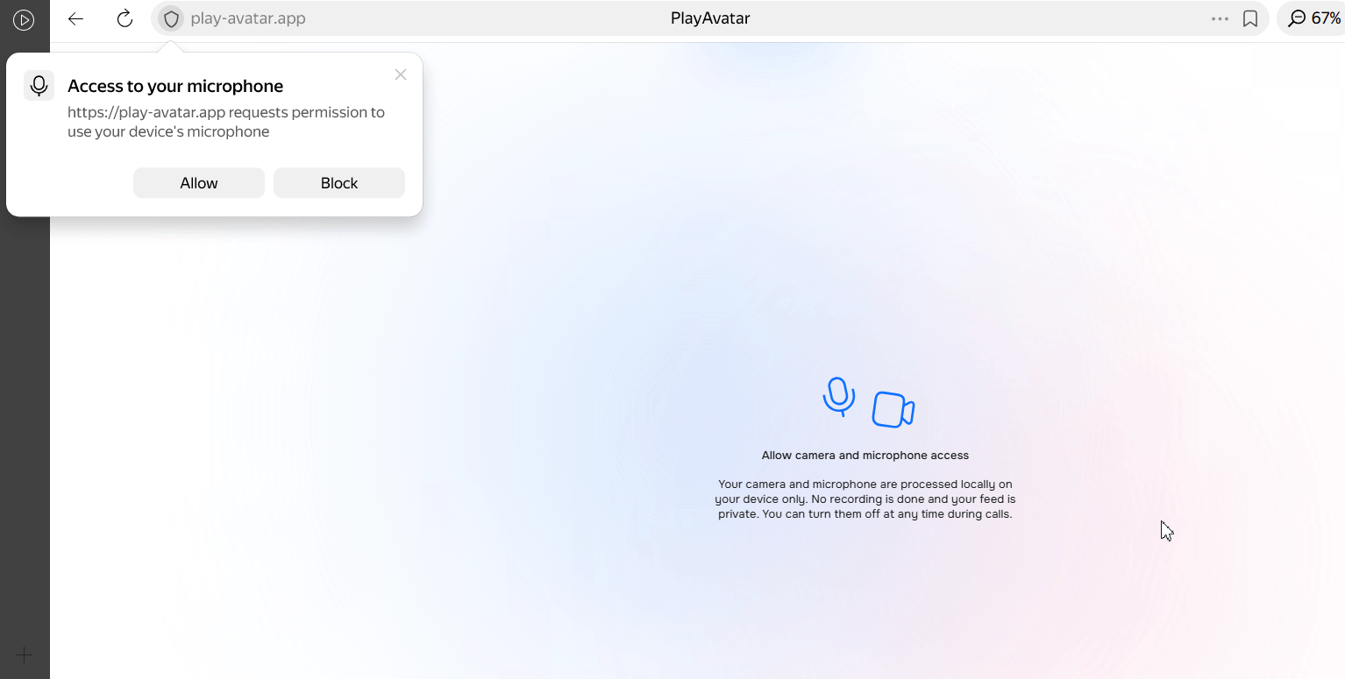The image size is (1345, 679).
Task: Open a new tab with the plus icon
Action: tap(25, 654)
